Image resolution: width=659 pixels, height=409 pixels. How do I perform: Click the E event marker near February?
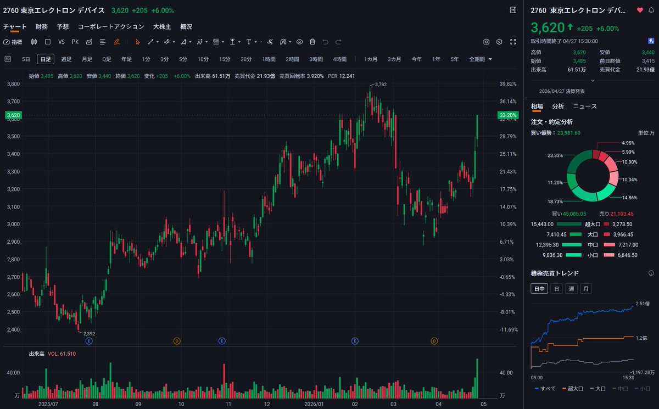355,341
